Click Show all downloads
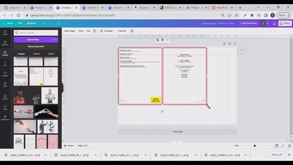Image resolution: width=293 pixels, height=165 pixels. pos(277,155)
